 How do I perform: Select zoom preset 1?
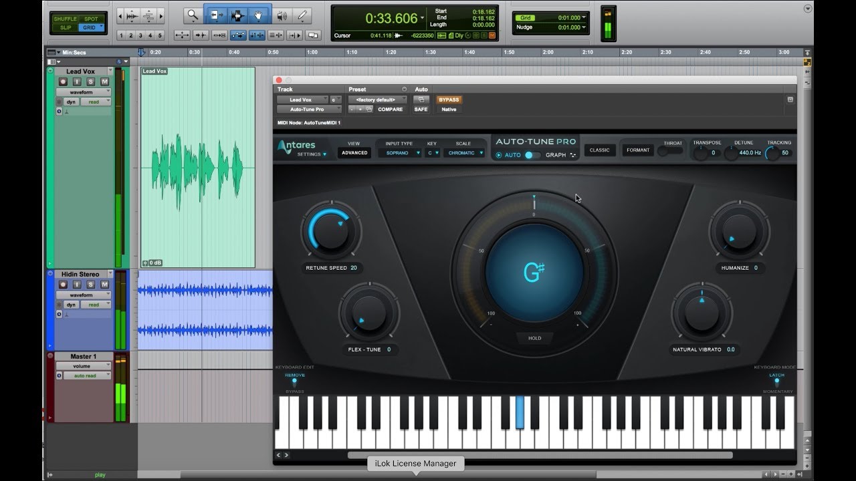tap(121, 35)
